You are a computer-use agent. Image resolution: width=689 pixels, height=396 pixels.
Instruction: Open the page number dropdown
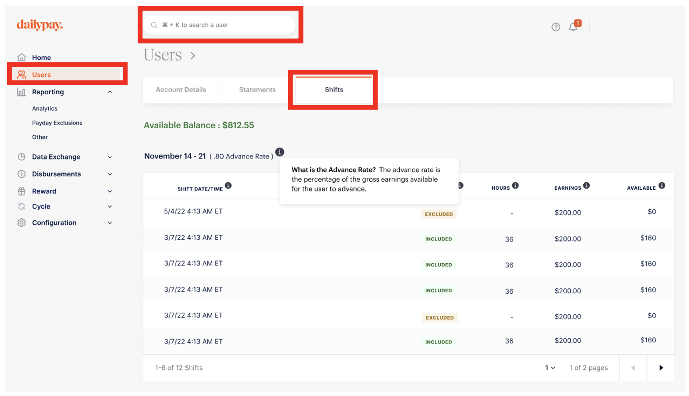pos(550,368)
